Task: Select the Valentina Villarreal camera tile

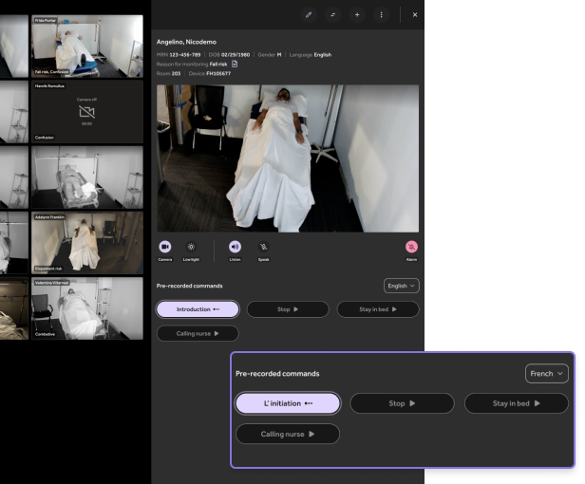Action: pos(87,308)
